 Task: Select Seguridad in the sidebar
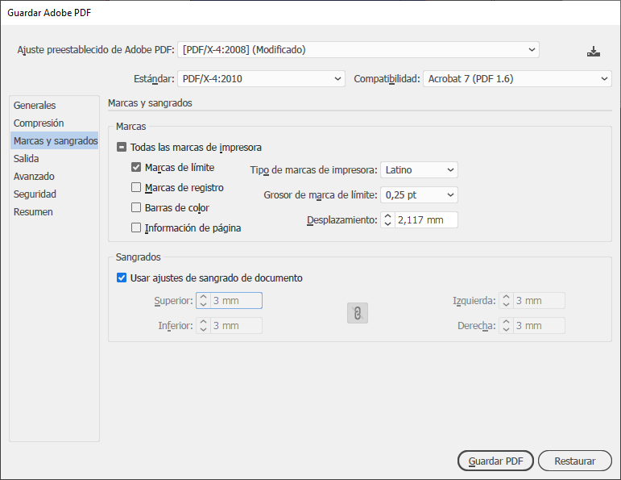pos(54,194)
